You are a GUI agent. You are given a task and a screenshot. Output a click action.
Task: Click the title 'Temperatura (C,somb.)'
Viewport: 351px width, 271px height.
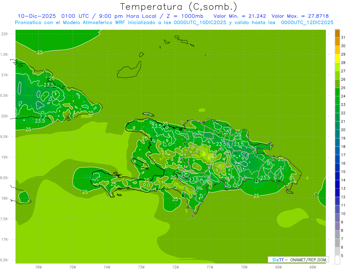[x=179, y=7]
